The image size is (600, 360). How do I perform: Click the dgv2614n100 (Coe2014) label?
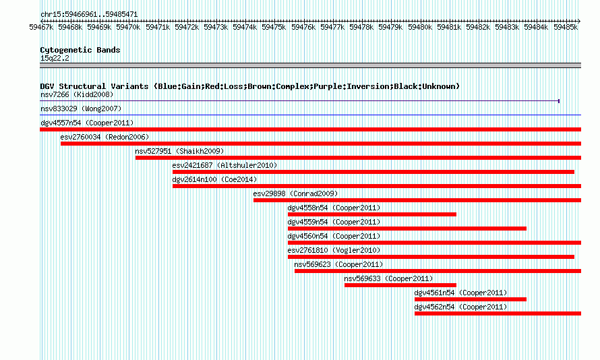coord(214,179)
